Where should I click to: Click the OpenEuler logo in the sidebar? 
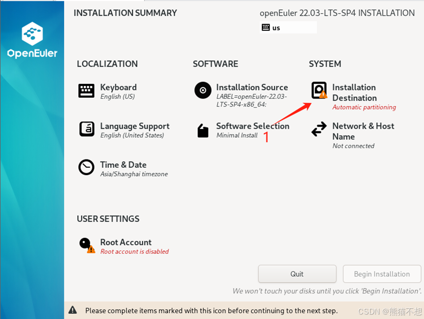pyautogui.click(x=32, y=40)
